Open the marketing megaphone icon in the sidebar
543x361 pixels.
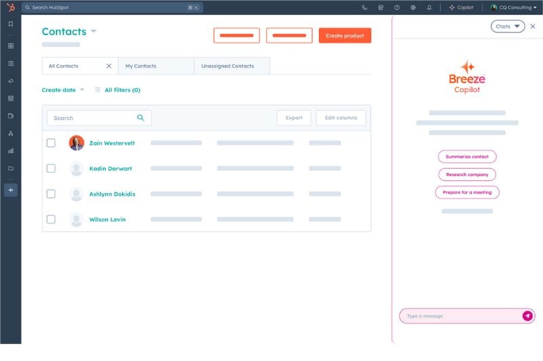[11, 81]
